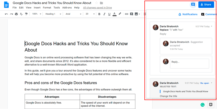The height and width of the screenshot is (109, 217).
Task: Open the zoom level dropdown
Action: 37,14
